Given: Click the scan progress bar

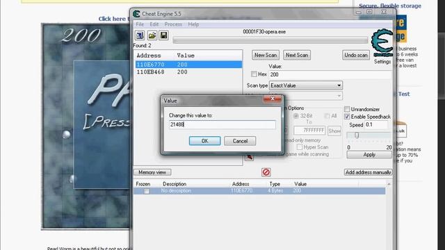Looking at the screenshot, I should [x=270, y=40].
